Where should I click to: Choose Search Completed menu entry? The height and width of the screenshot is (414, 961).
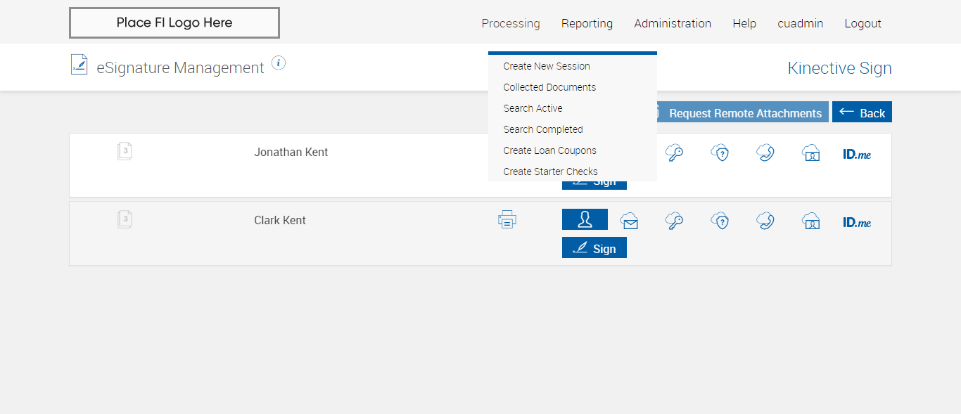[543, 129]
